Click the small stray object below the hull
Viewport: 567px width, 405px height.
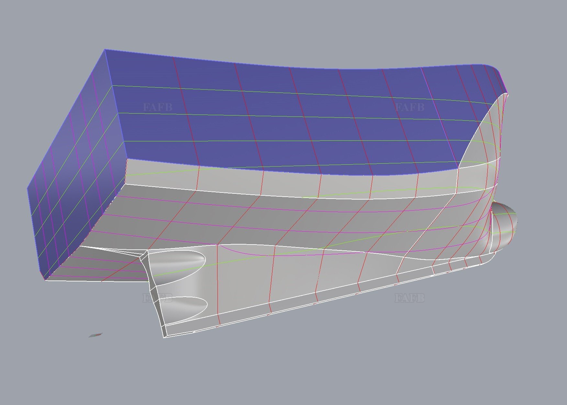[96, 335]
